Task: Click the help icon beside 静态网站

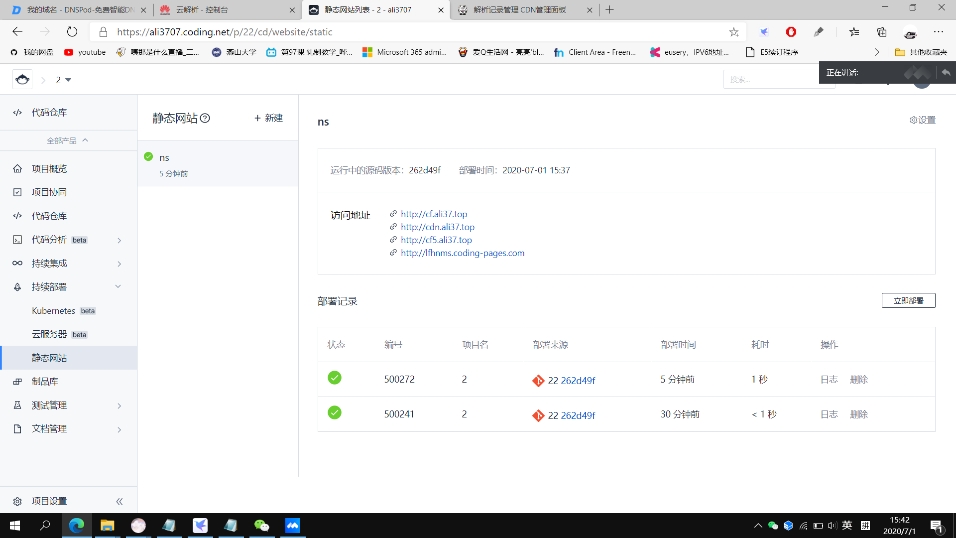Action: [205, 118]
